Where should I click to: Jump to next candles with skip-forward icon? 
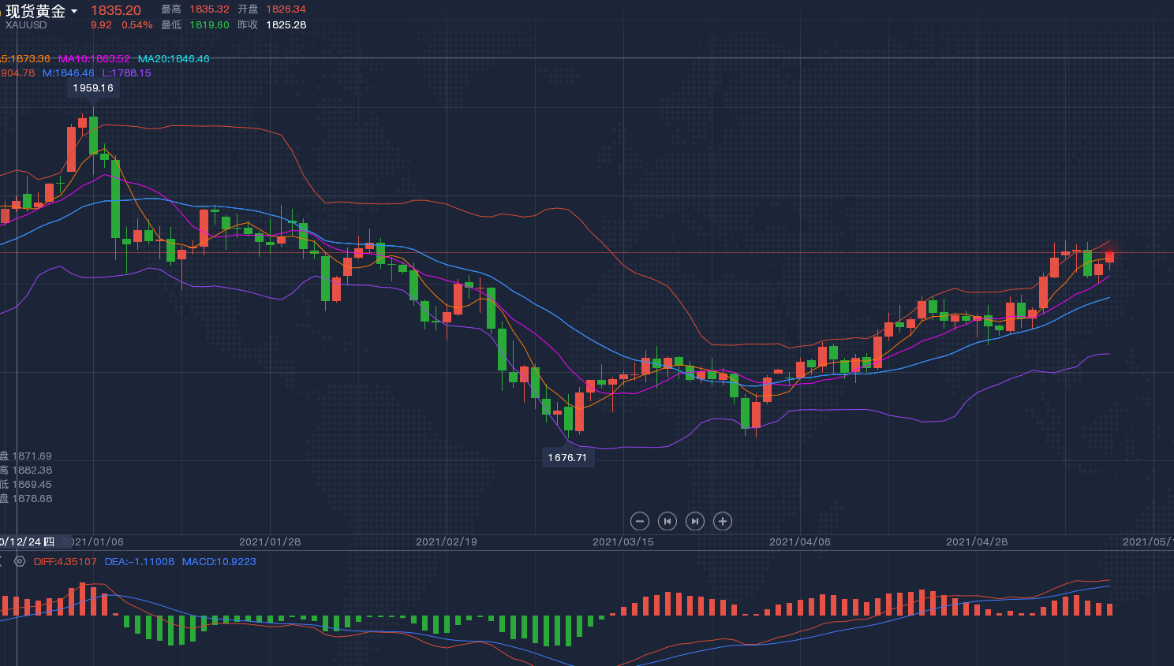(x=695, y=521)
